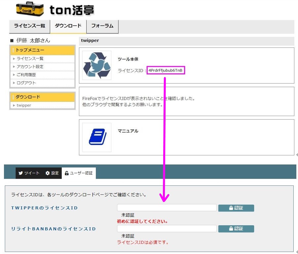Screen dimensions: 298x254
Task: Open アカウント設定 in the sidebar
Action: tap(30, 67)
